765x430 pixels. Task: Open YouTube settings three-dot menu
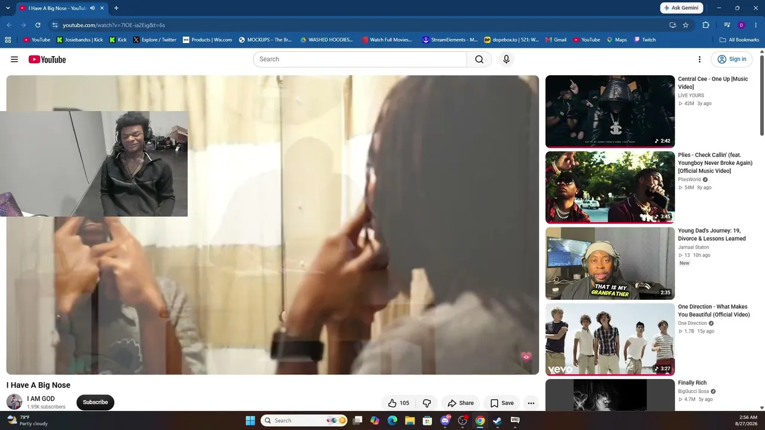[x=699, y=59]
